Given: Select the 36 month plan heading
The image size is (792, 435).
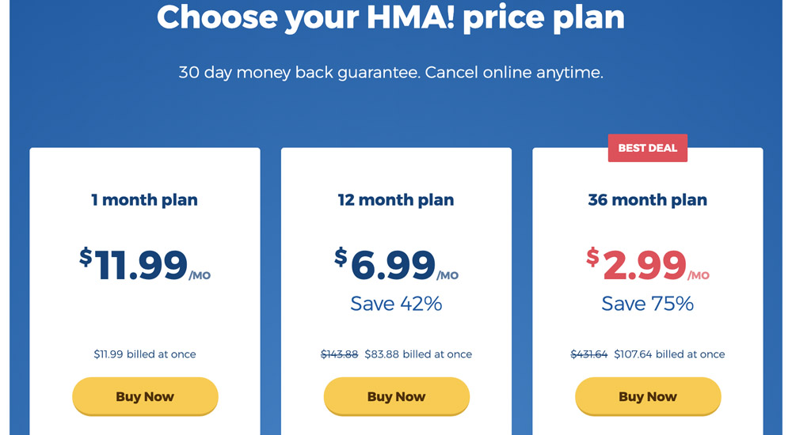Looking at the screenshot, I should [x=648, y=200].
